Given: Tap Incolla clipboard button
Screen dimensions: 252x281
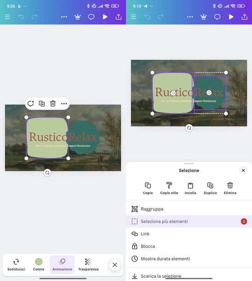Looking at the screenshot, I should point(190,188).
